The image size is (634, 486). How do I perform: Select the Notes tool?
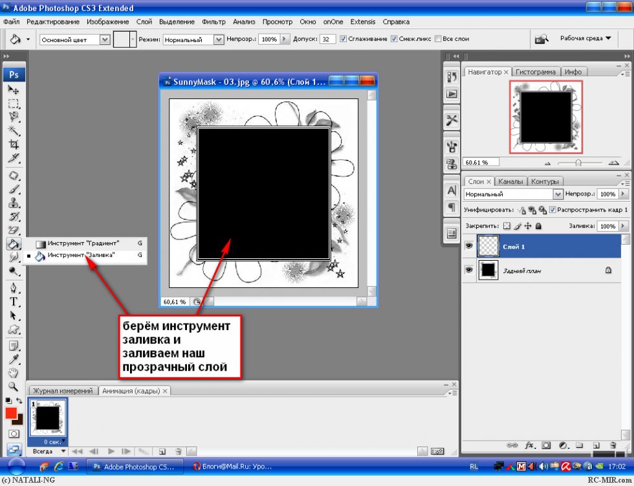[14, 346]
